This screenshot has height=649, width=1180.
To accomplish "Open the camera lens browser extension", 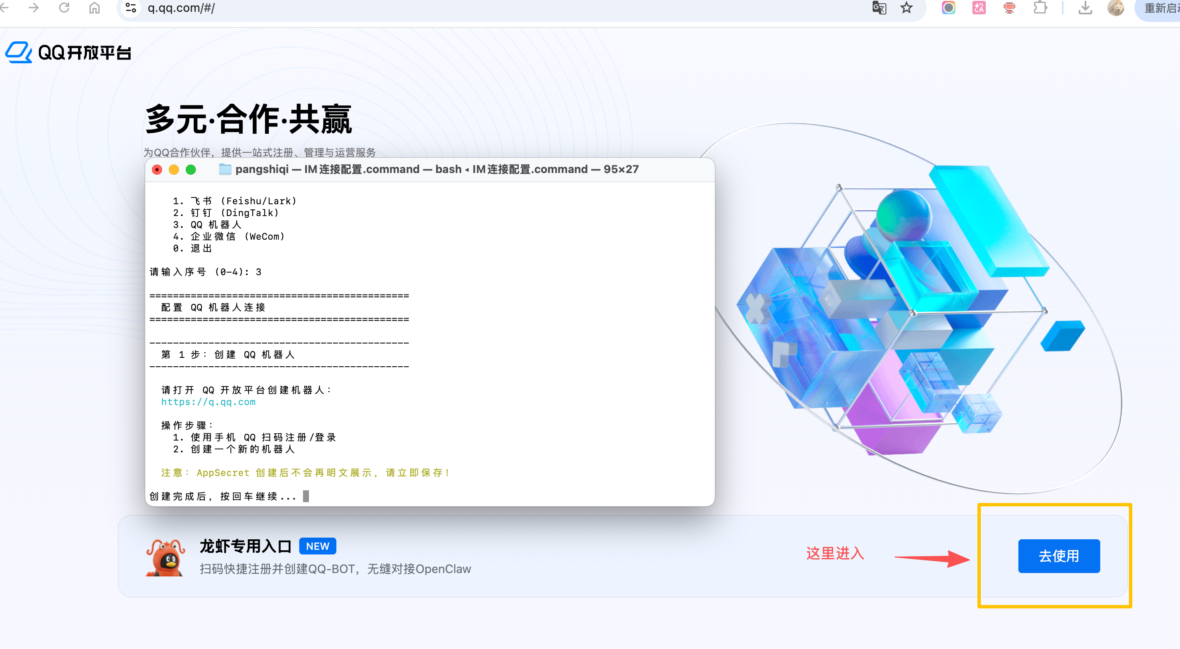I will pyautogui.click(x=949, y=8).
